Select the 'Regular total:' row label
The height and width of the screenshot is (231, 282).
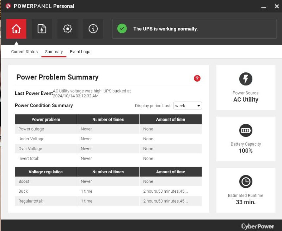click(x=30, y=201)
